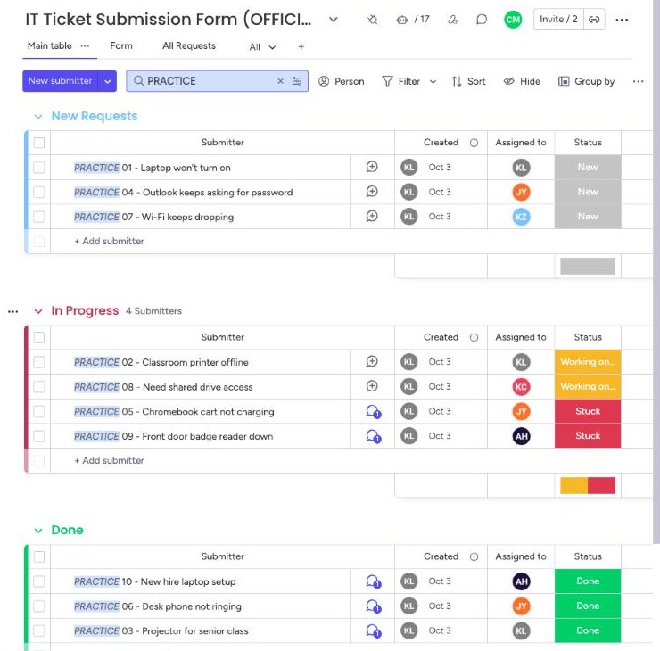The image size is (660, 651).
Task: Open search options sliders icon
Action: point(297,81)
